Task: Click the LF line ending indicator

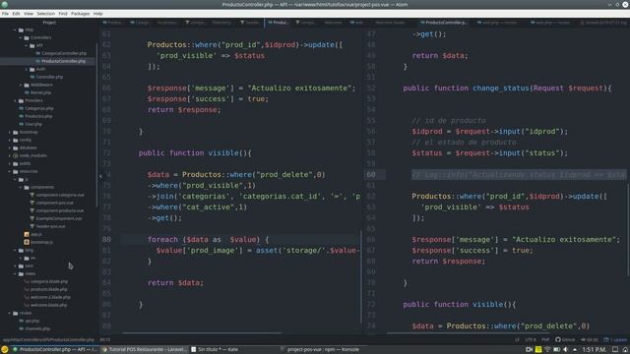Action: coord(517,340)
